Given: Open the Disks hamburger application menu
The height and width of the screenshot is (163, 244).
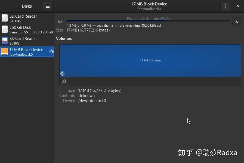Looking at the screenshot, I should click(x=47, y=6).
